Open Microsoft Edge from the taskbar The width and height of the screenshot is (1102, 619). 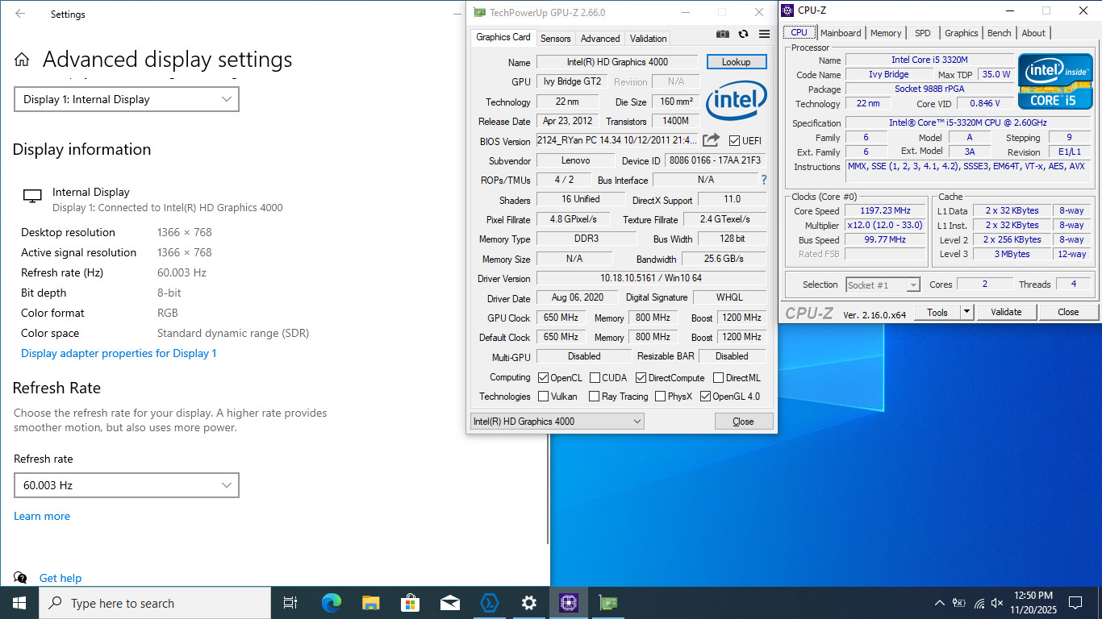(x=331, y=603)
